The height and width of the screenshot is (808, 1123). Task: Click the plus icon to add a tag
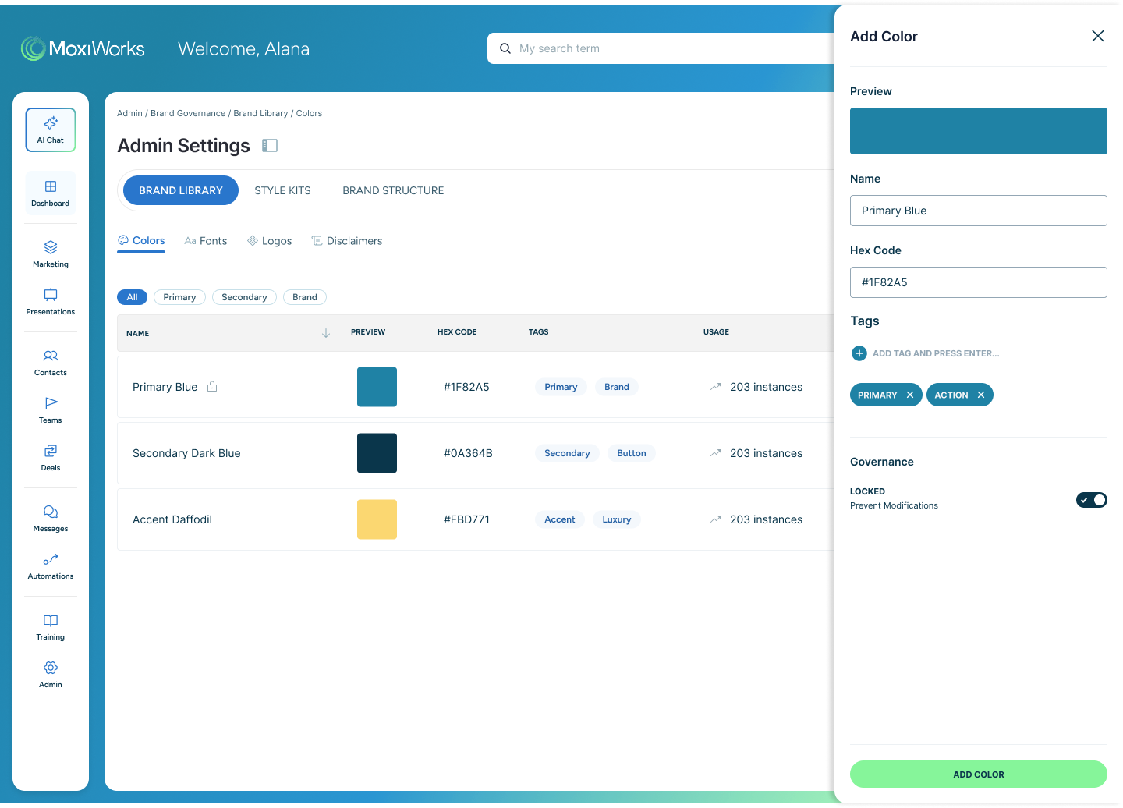click(x=859, y=353)
